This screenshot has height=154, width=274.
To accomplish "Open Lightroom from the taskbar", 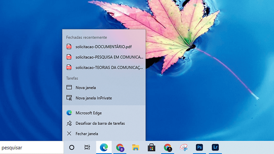I will tap(215, 148).
